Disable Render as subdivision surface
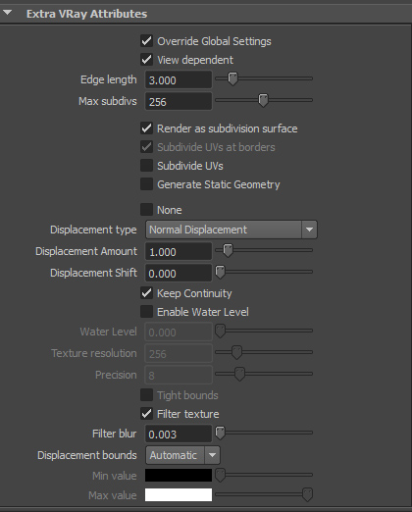This screenshot has height=512, width=412. (146, 128)
